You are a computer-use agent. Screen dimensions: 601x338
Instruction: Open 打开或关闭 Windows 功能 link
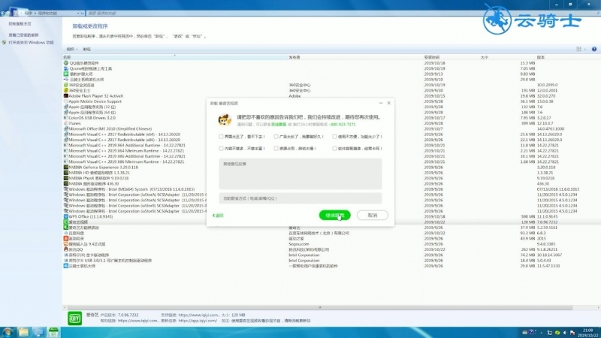click(31, 43)
